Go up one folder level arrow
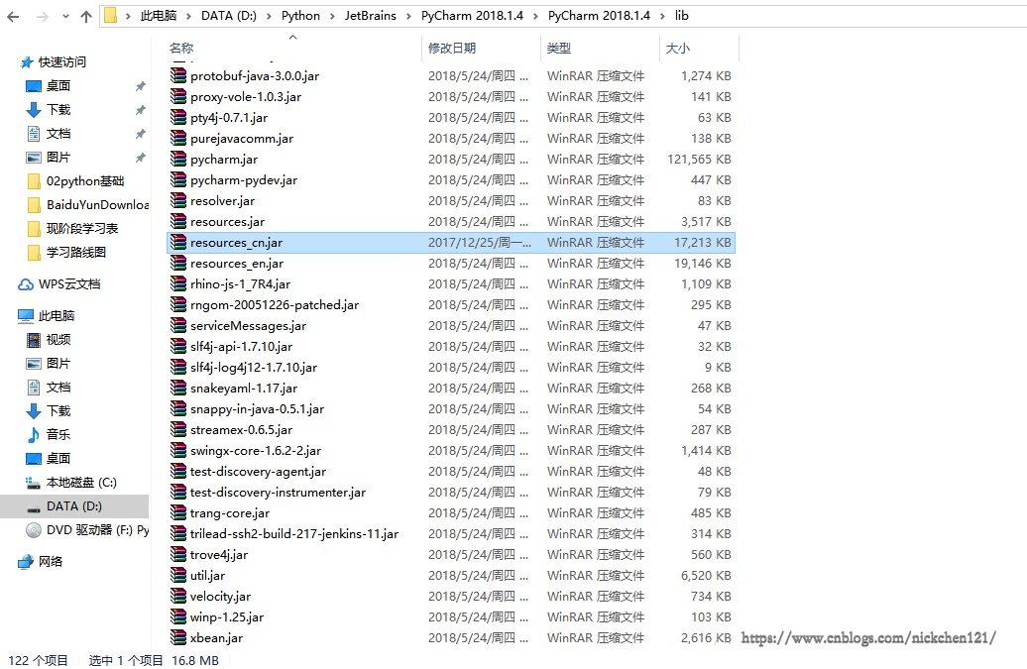This screenshot has width=1027, height=669. coord(86,17)
